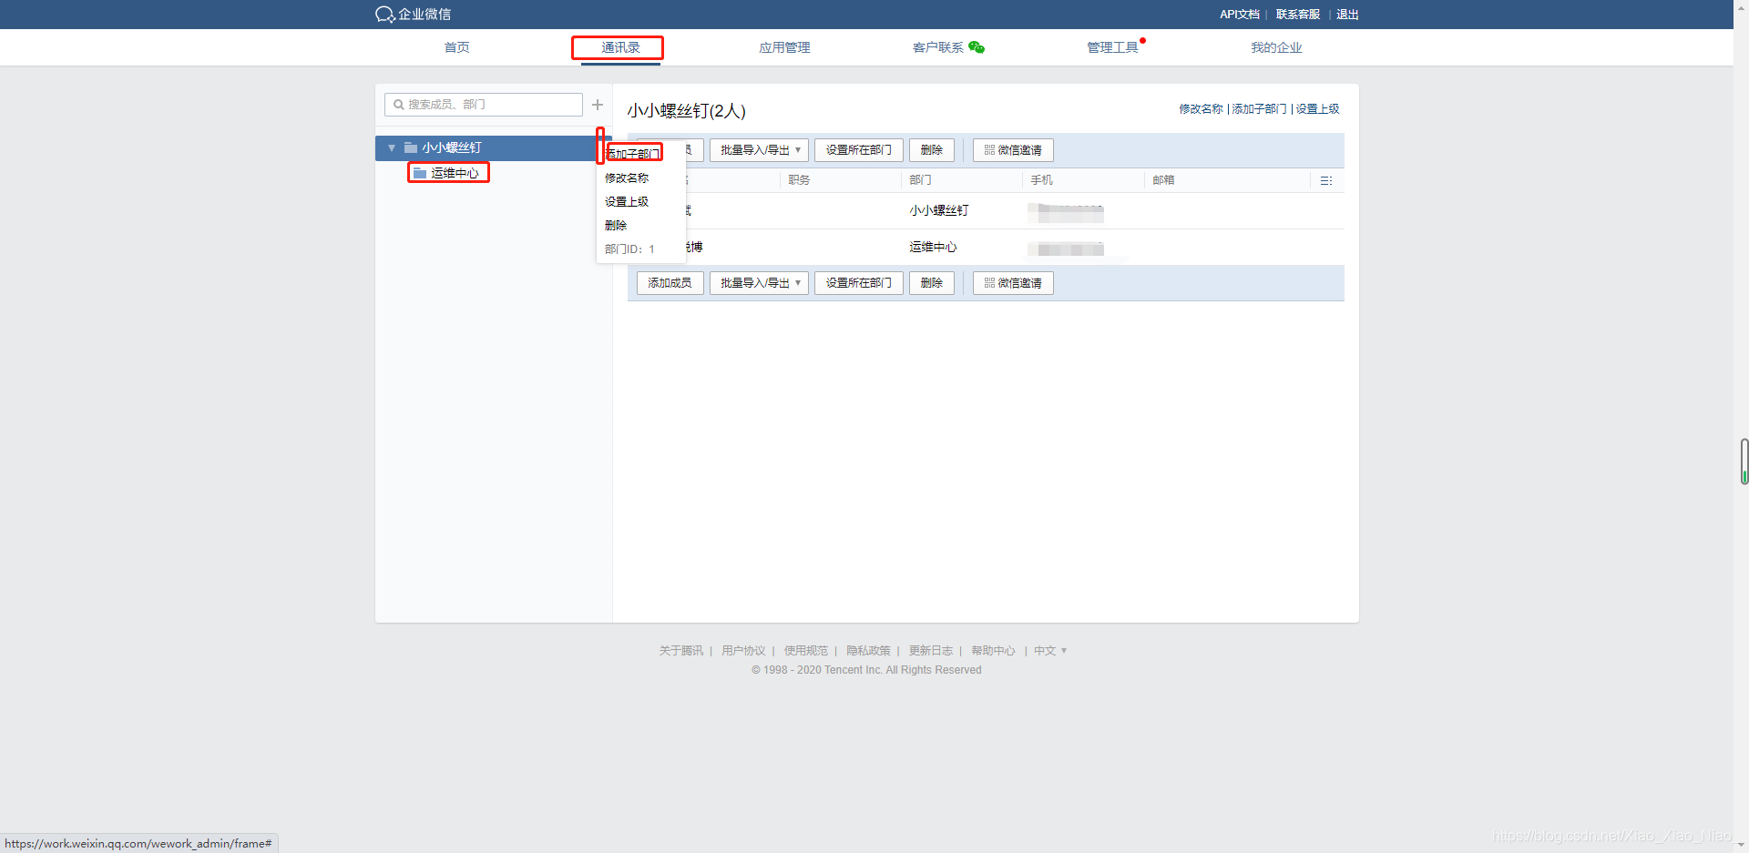Choose 修改名称 in the context menu
1749x853 pixels.
click(x=627, y=178)
